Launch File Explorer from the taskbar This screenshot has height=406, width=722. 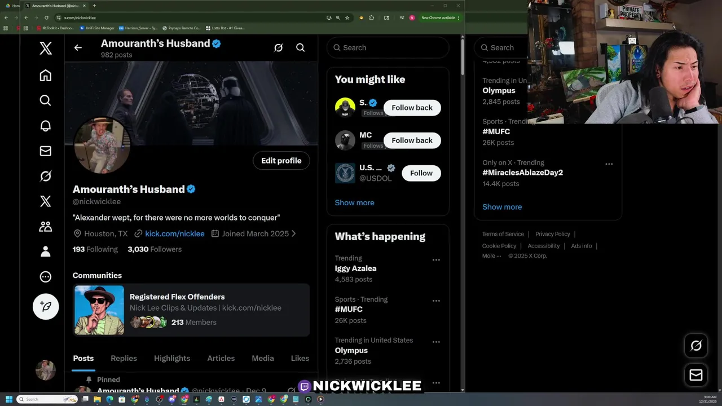click(x=97, y=399)
